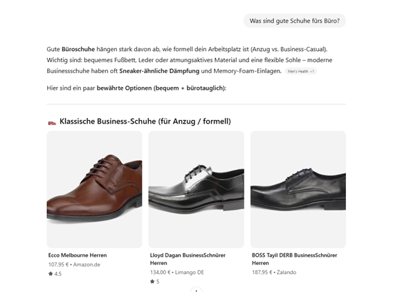The image size is (418, 292).
Task: Click the user message about Büro shoes
Action: tap(294, 21)
